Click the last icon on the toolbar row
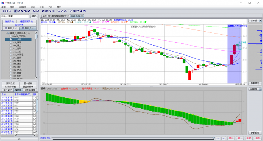The height and width of the screenshot is (141, 263). pyautogui.click(x=84, y=11)
